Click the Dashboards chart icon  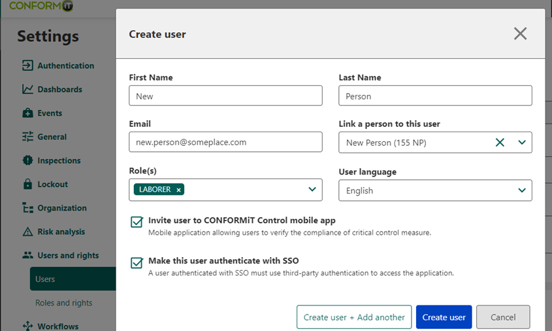coord(27,89)
